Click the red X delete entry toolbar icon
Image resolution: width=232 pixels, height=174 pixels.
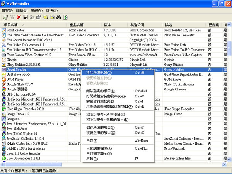click(x=19, y=17)
